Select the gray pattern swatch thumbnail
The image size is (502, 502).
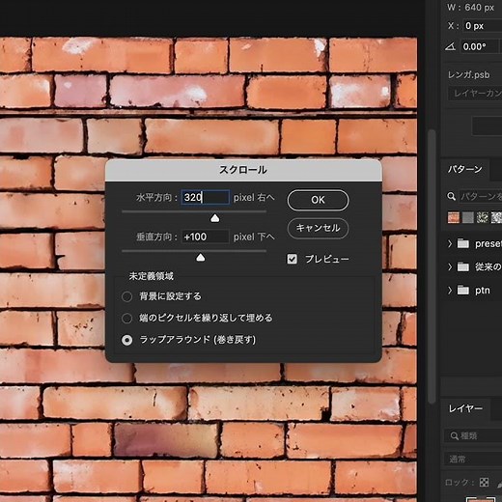pos(468,217)
